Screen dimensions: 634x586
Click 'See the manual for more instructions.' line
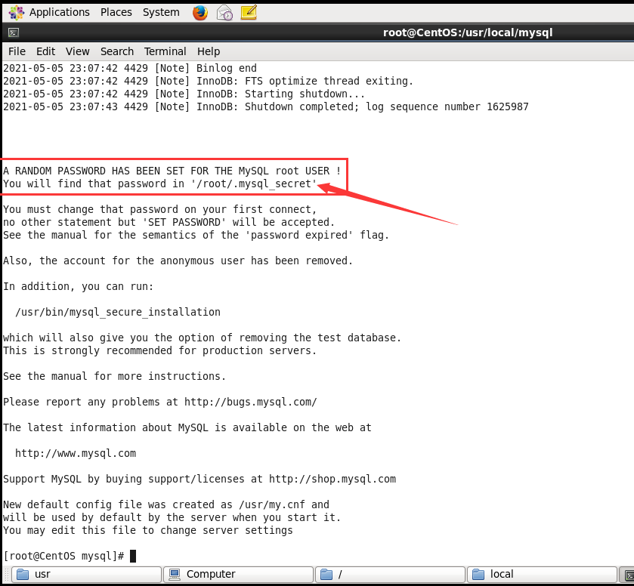[x=114, y=376]
